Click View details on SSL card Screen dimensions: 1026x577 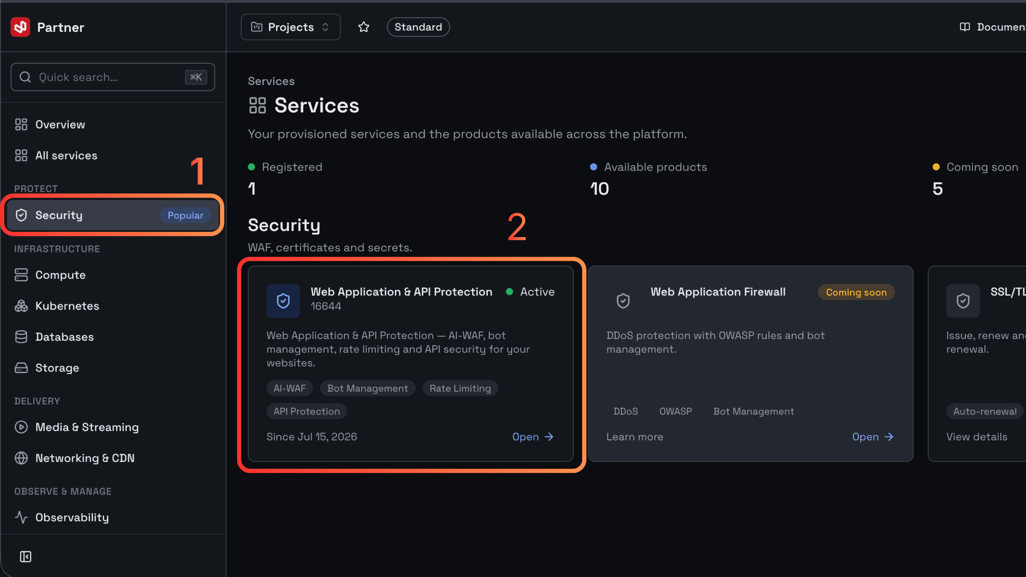tap(977, 437)
